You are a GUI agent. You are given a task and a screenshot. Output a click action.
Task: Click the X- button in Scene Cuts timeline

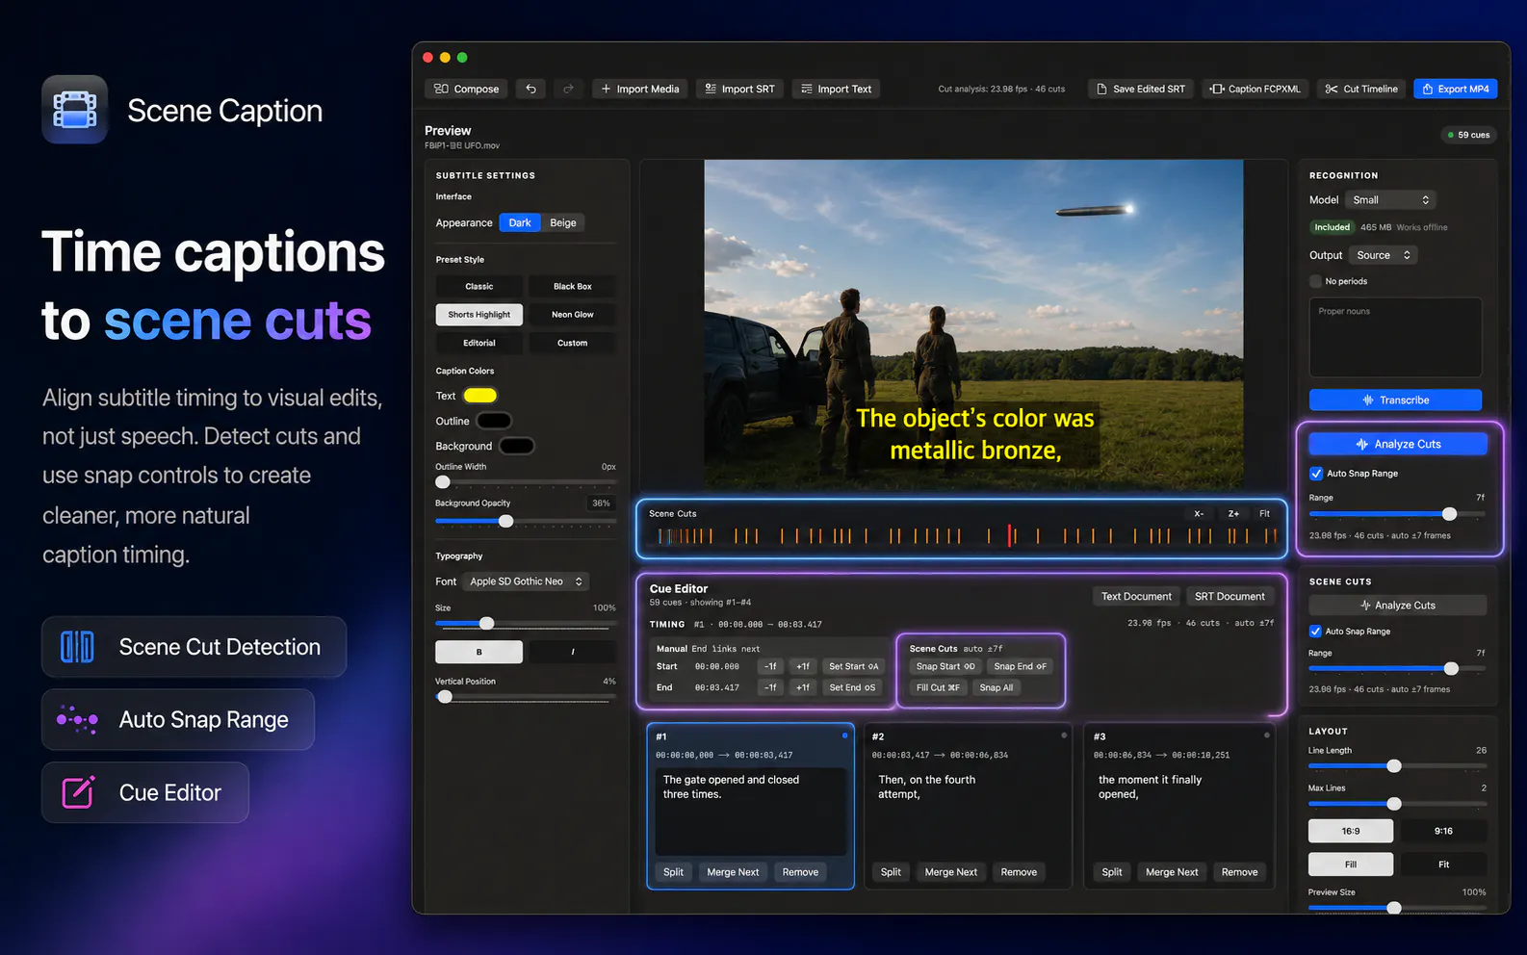(1199, 514)
